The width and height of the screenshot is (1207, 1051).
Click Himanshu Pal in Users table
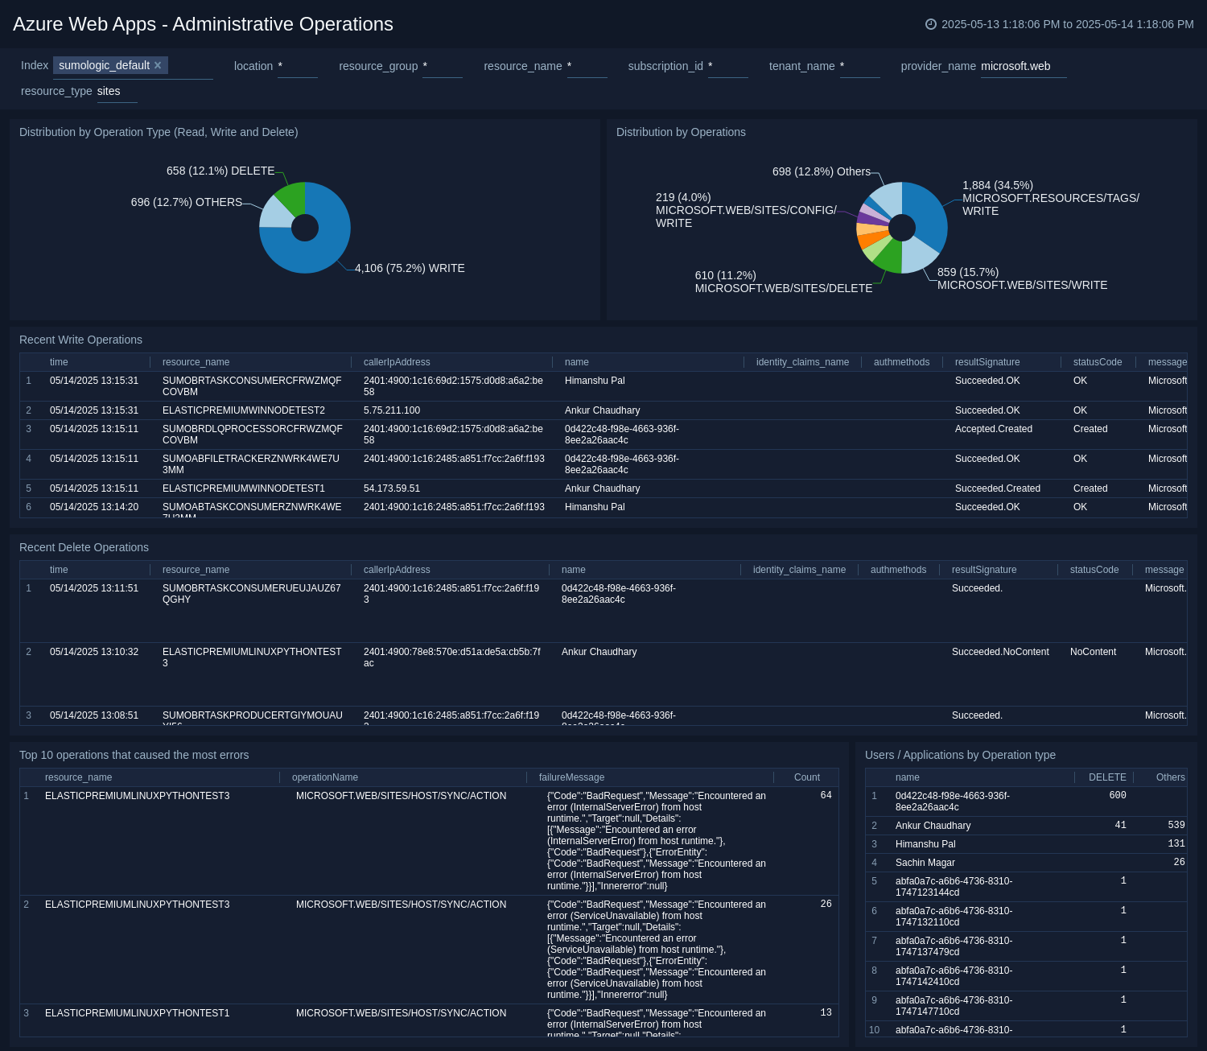point(925,844)
